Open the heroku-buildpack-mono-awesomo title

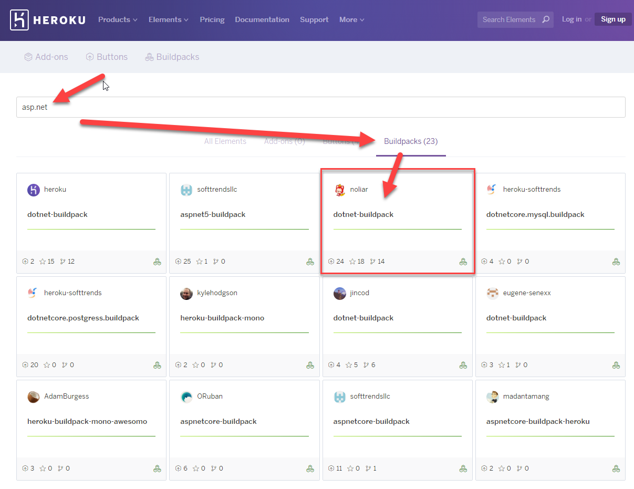point(87,421)
